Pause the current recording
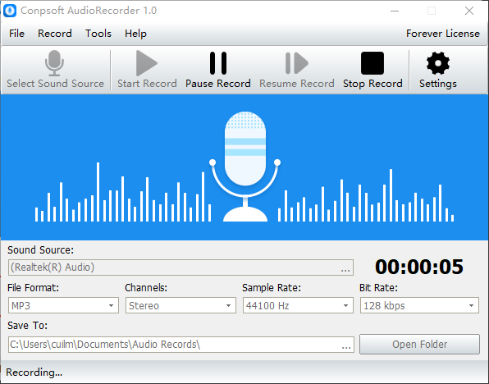 [218, 63]
